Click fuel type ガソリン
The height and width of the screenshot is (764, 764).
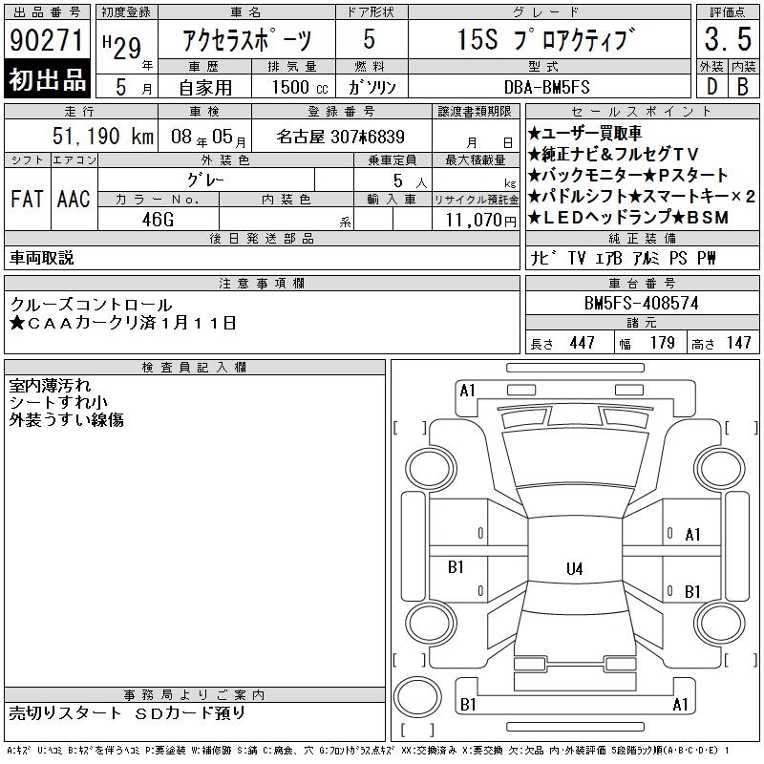371,87
